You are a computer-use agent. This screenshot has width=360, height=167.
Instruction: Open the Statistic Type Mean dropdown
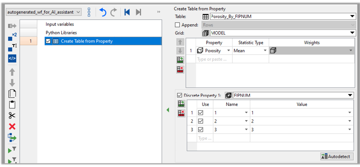tap(265, 51)
